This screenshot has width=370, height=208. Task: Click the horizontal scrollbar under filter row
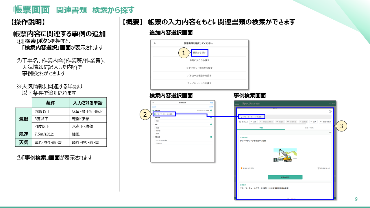point(277,124)
